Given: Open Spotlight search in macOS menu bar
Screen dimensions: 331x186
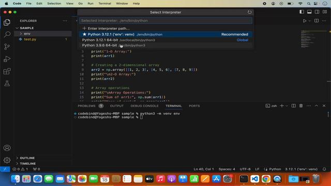Looking at the screenshot, I should [309, 4].
